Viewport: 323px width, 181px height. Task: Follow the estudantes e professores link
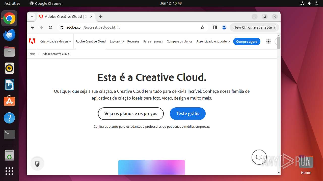(x=144, y=127)
